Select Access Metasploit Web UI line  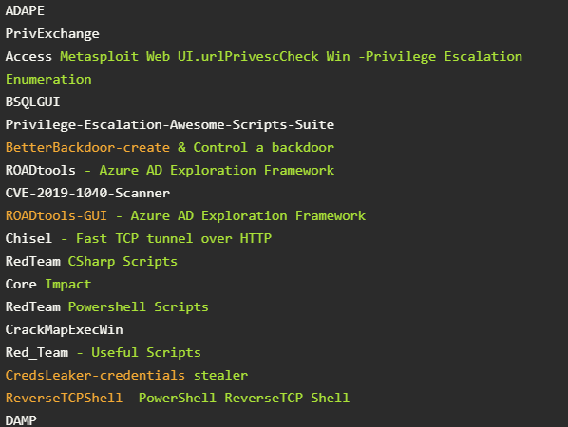click(x=264, y=56)
